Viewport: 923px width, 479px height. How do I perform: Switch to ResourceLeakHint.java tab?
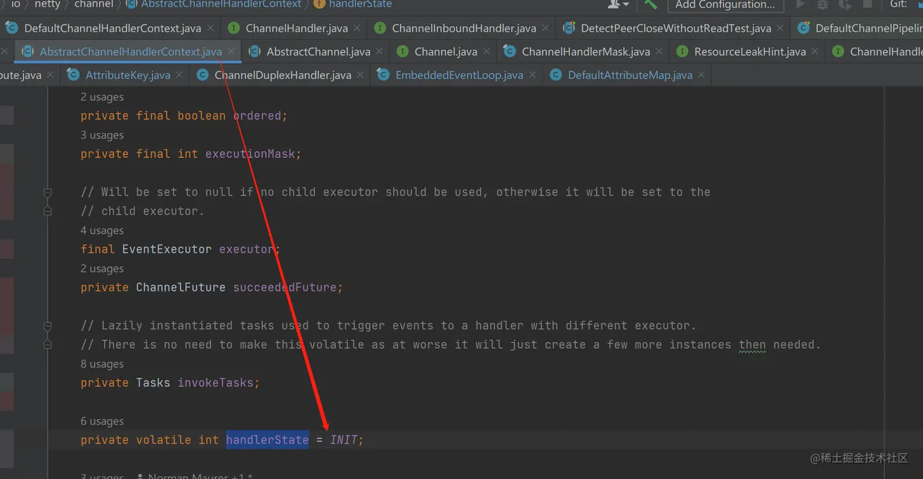pyautogui.click(x=750, y=52)
